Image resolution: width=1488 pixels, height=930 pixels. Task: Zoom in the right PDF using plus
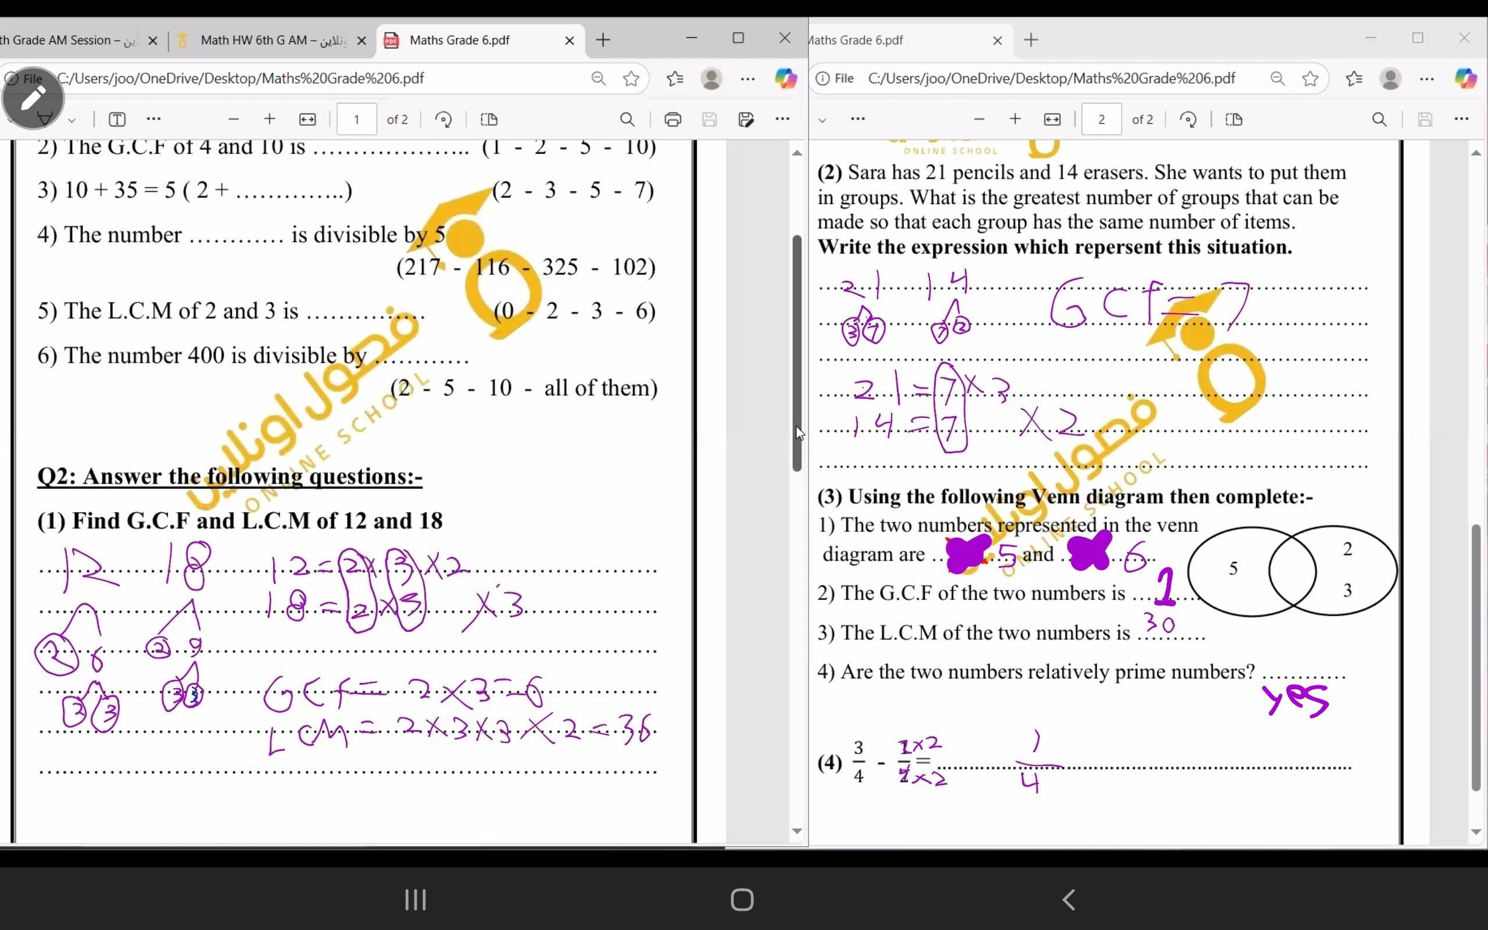[1015, 119]
